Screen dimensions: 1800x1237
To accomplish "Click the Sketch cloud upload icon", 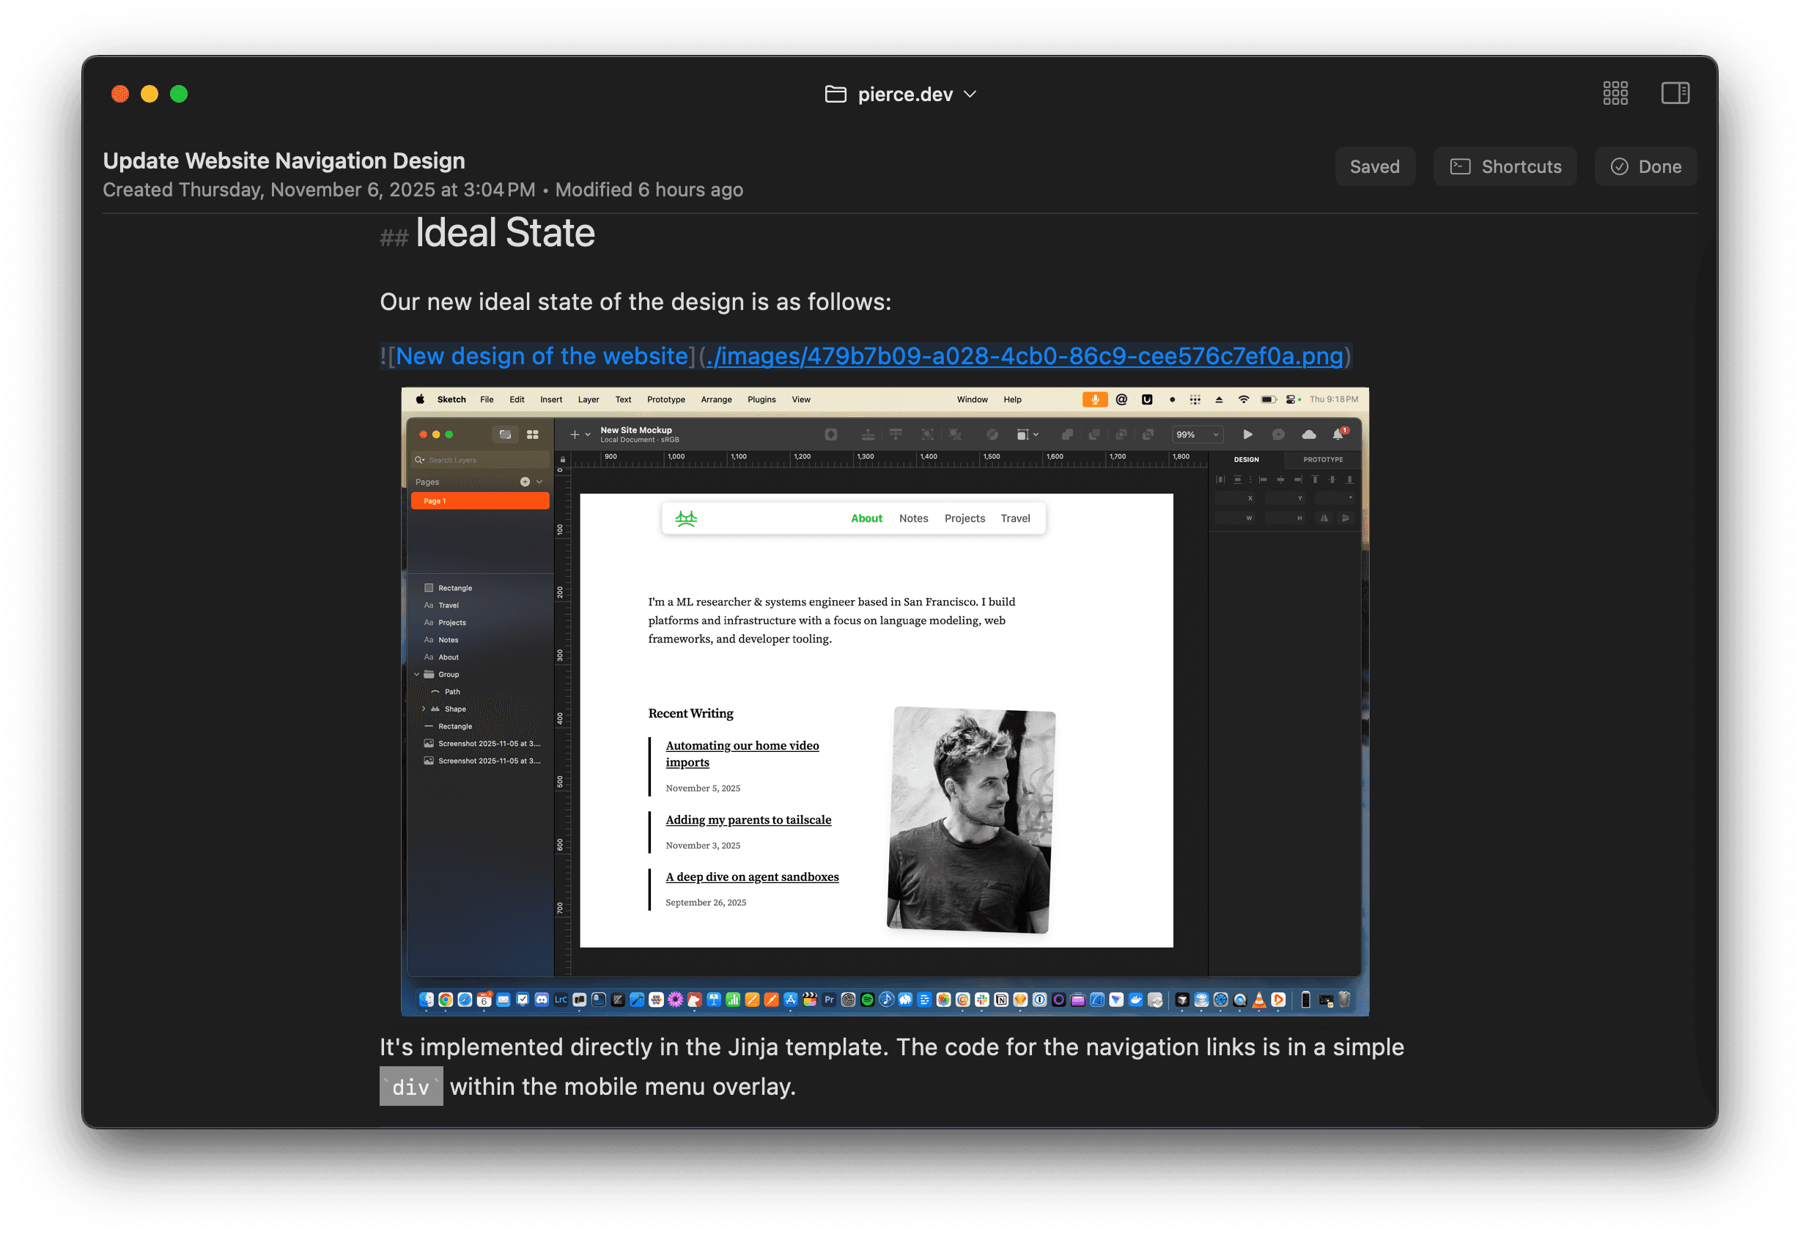I will click(x=1308, y=434).
